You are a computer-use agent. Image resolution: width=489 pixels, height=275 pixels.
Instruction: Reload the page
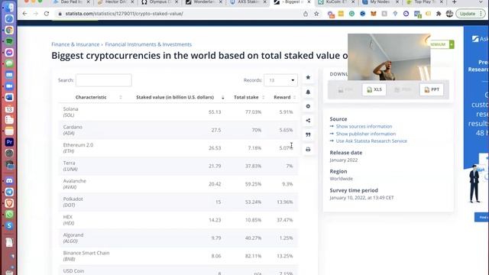[x=47, y=14]
